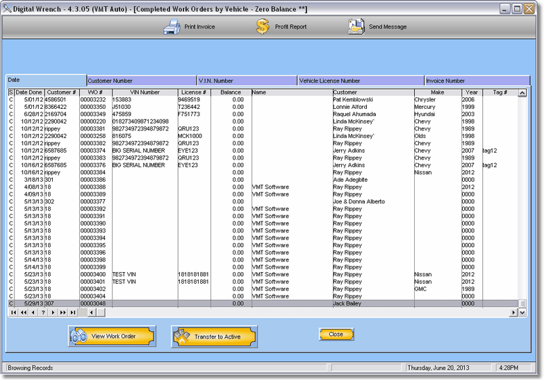Click the Print Invoice label

tap(199, 26)
